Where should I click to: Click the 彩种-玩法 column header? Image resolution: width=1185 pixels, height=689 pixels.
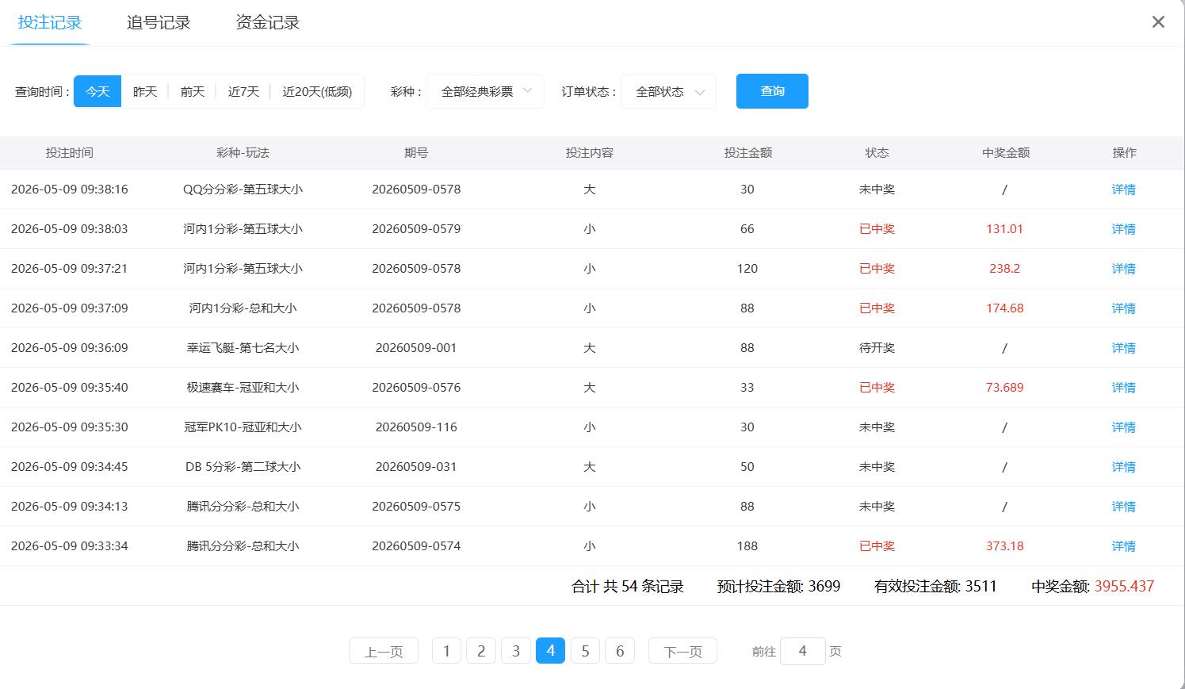[243, 153]
